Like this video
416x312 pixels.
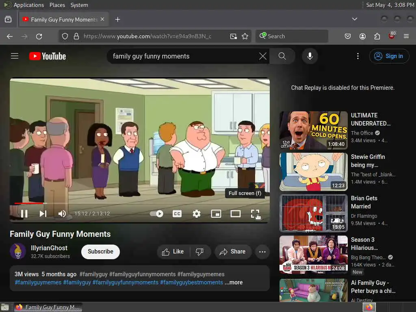pyautogui.click(x=173, y=251)
